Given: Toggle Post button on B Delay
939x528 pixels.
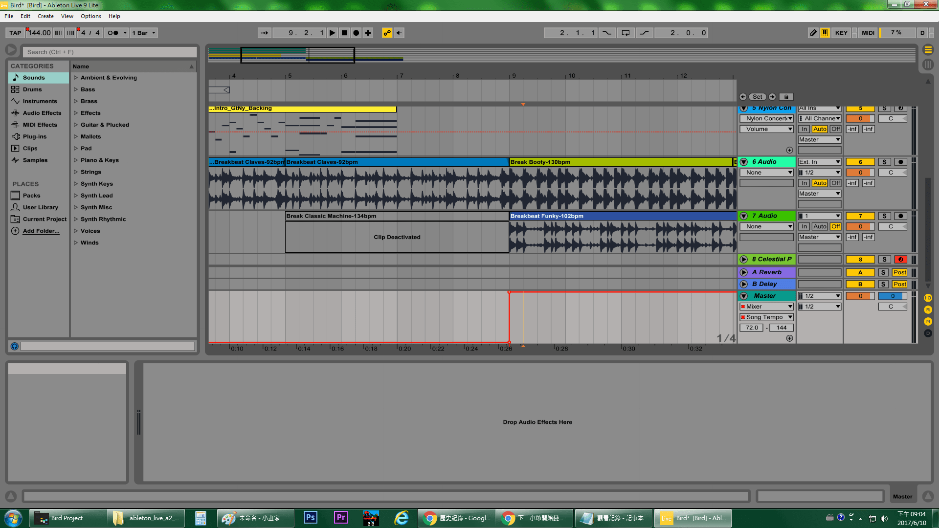Looking at the screenshot, I should (899, 284).
